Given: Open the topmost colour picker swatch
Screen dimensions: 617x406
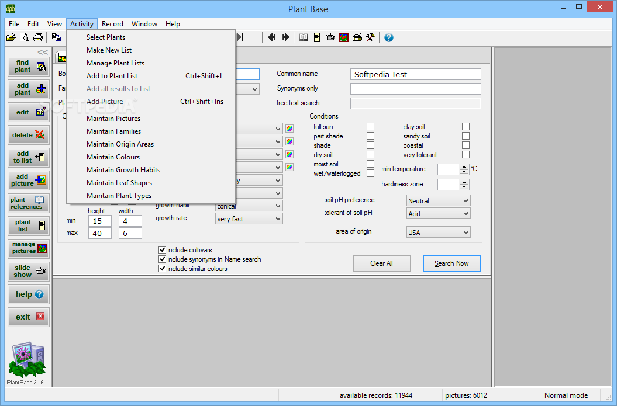Looking at the screenshot, I should click(x=289, y=129).
